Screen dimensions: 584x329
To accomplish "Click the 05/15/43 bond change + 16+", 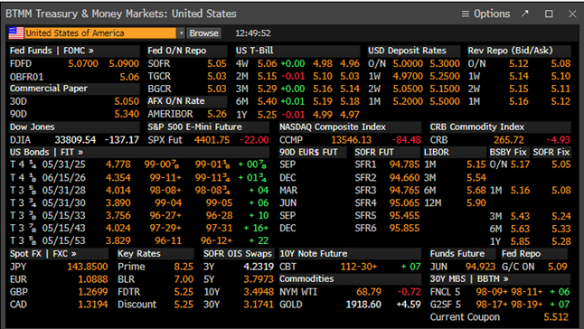I will coord(256,229).
